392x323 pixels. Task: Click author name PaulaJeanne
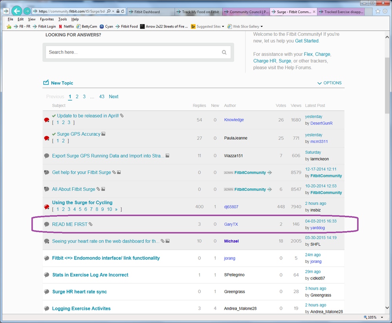tap(236, 138)
